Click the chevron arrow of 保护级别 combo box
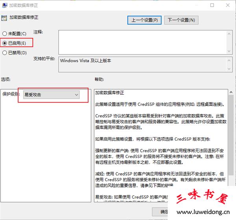Viewport: 236px width, 220px height. coord(76,94)
